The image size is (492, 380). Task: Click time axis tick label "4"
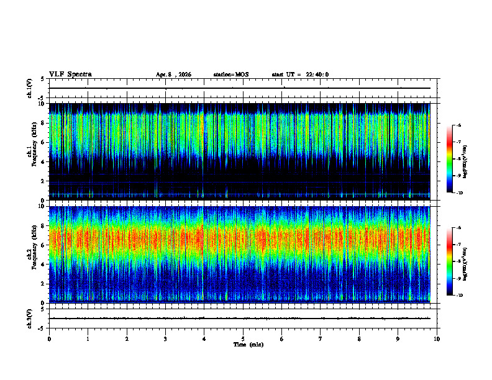point(204,339)
